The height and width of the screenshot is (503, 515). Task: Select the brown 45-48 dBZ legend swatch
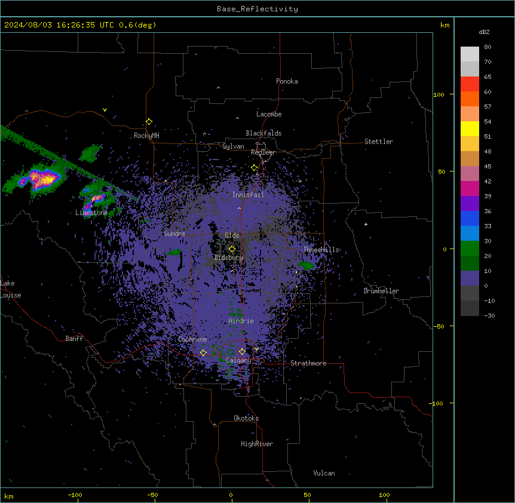click(470, 158)
